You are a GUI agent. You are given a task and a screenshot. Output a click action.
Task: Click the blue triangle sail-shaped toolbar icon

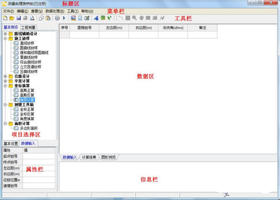[96, 18]
